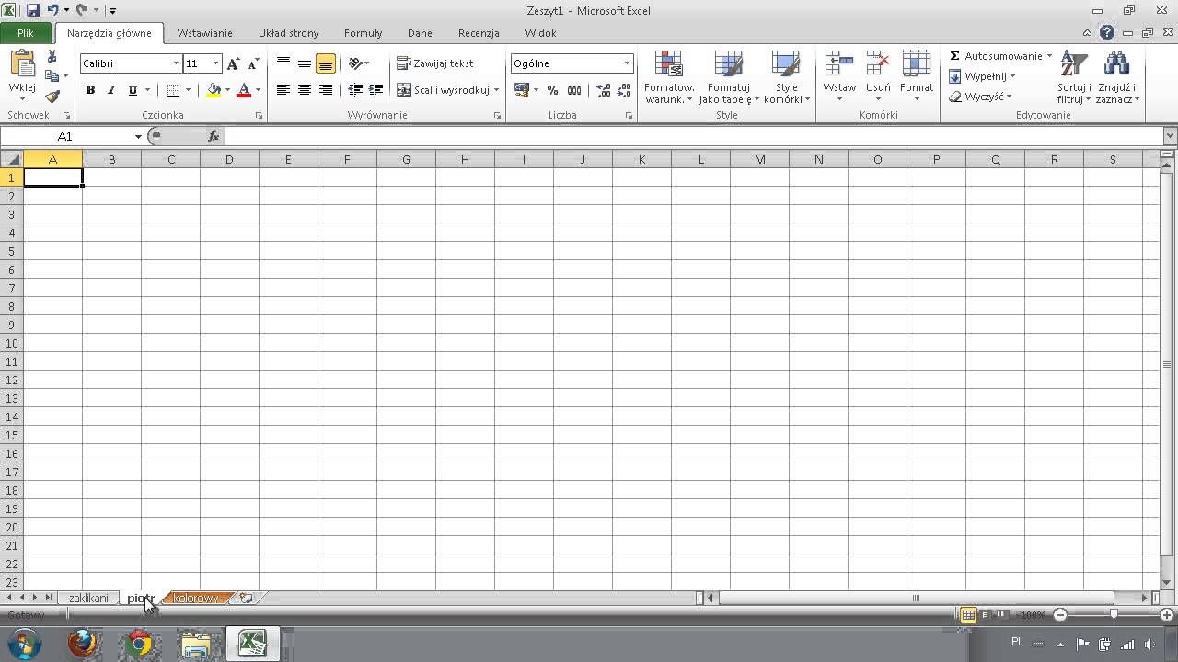Click the Wyczyść clear button
The image size is (1178, 662).
(980, 97)
